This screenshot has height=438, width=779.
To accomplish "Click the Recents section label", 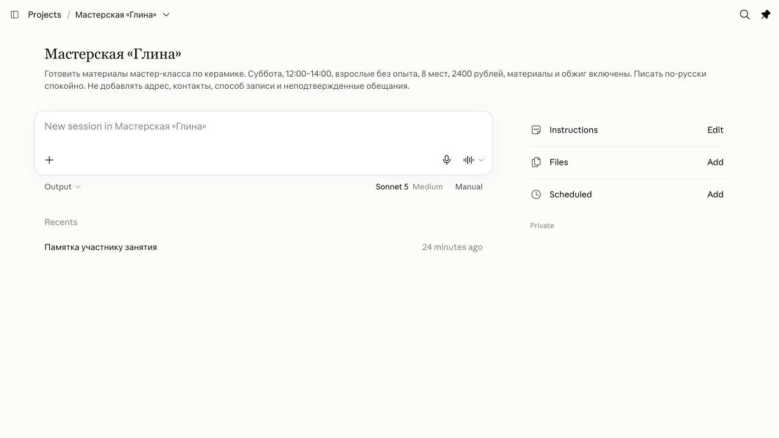I will pyautogui.click(x=61, y=222).
